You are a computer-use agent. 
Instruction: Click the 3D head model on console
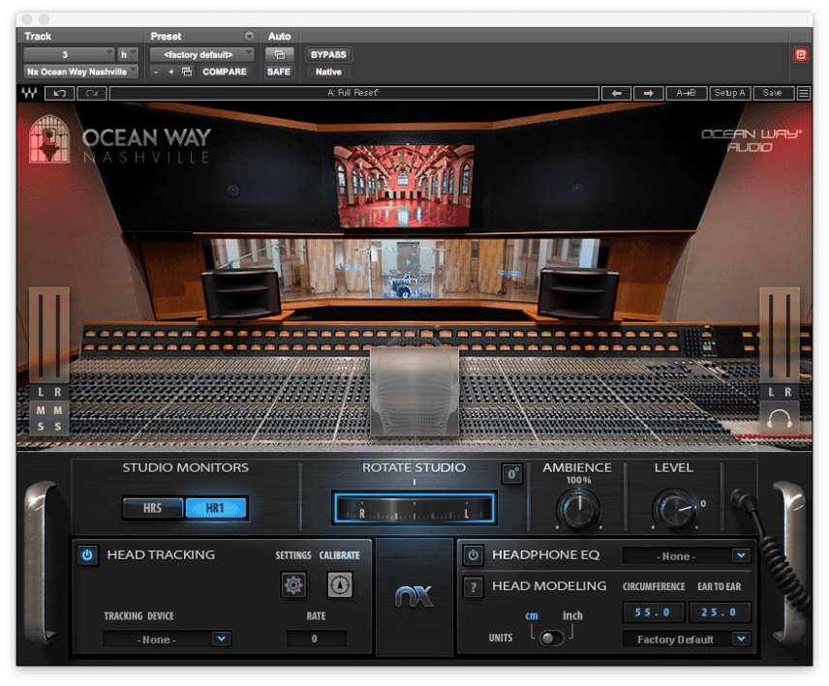414,391
